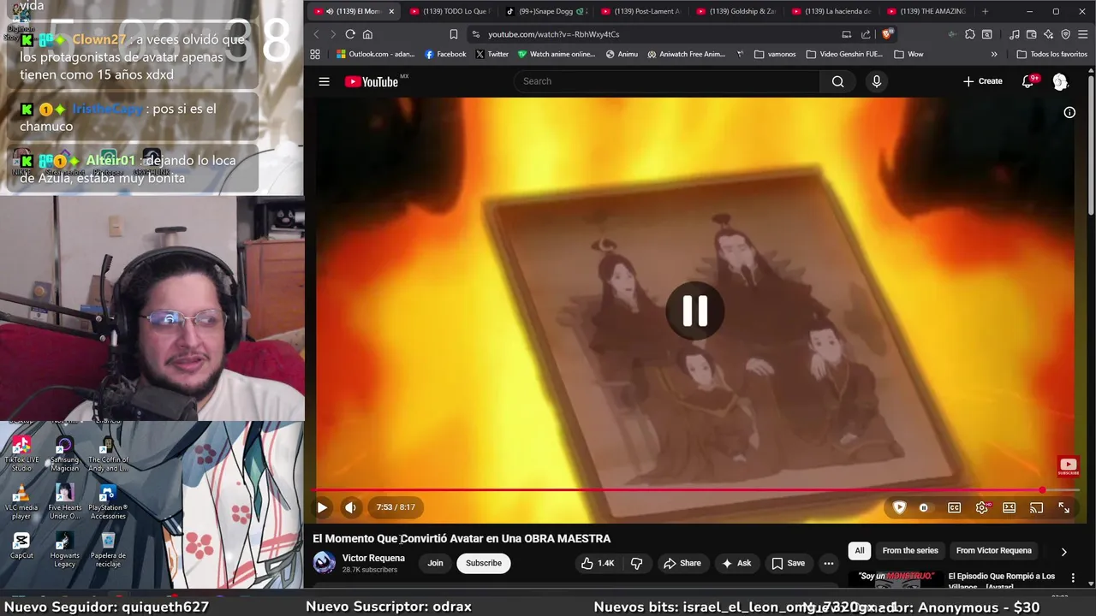The image size is (1096, 616).
Task: Open options for Soy un Monstruo video
Action: click(x=1073, y=578)
